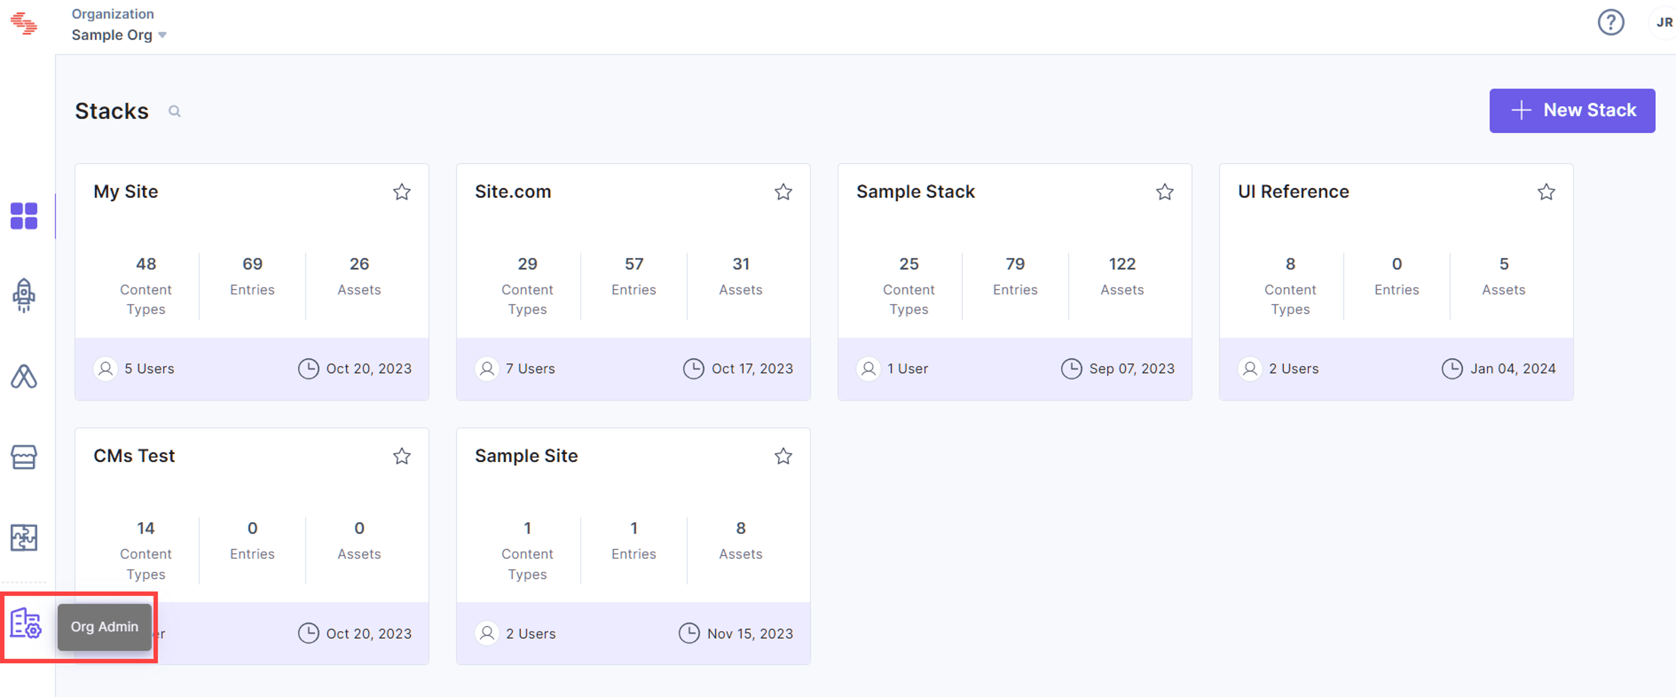Open the Developer Hub puzzle icon

(24, 538)
